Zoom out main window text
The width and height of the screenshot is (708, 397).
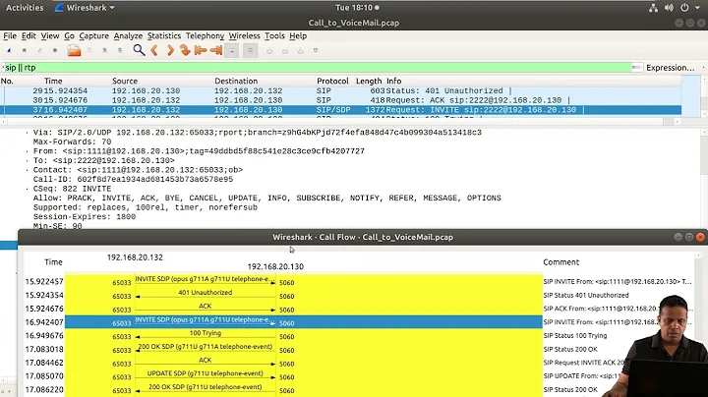(285, 51)
